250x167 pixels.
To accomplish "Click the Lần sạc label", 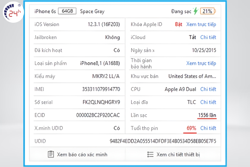I will tap(139, 115).
